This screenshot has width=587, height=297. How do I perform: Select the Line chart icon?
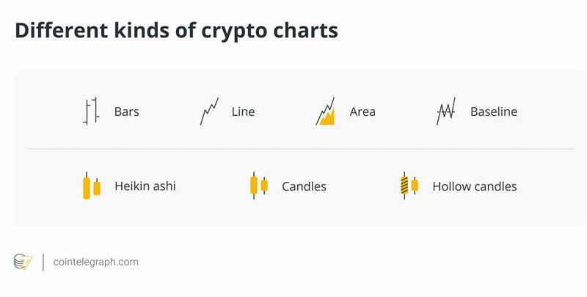pos(209,111)
